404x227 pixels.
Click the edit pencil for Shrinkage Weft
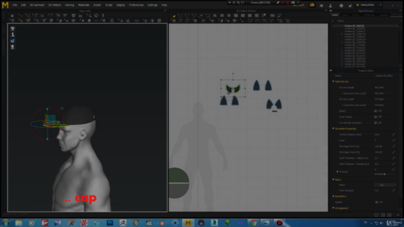393,146
